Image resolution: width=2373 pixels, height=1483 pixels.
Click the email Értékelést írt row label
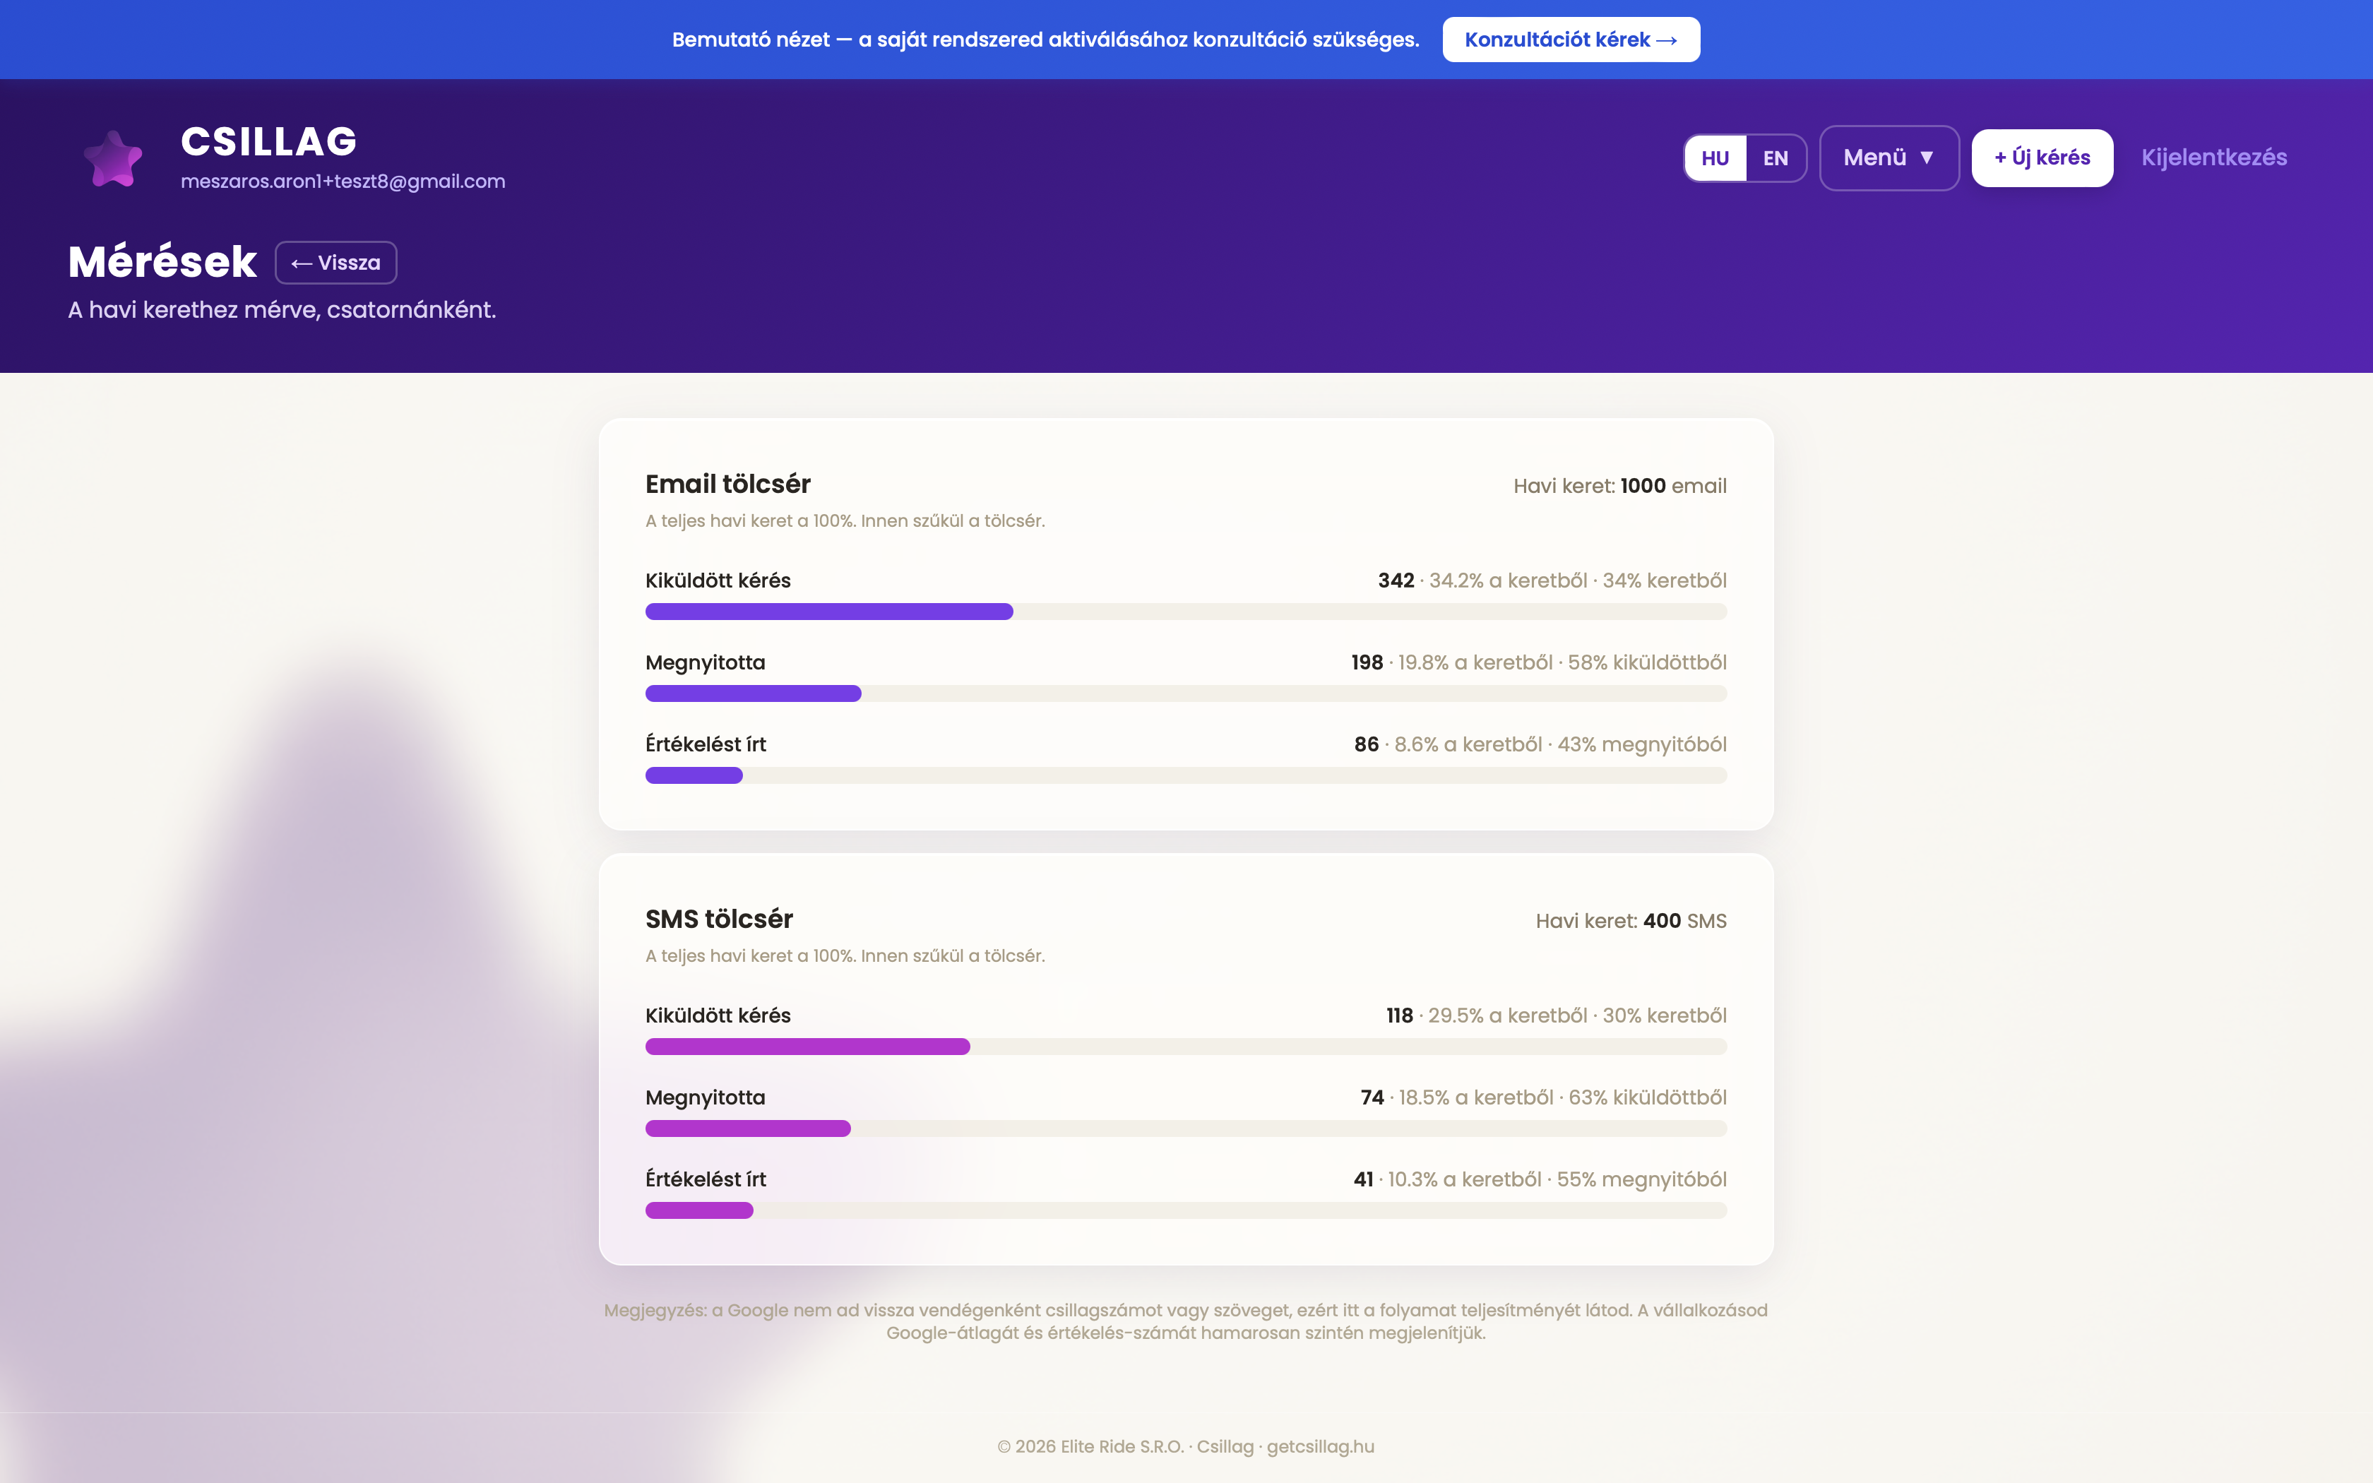[706, 744]
